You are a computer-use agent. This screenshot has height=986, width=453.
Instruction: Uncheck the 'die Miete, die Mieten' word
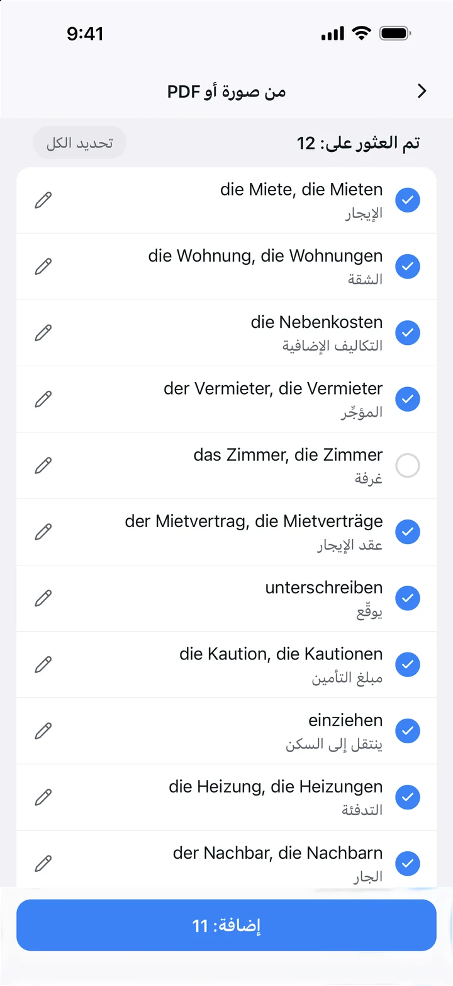pyautogui.click(x=408, y=200)
